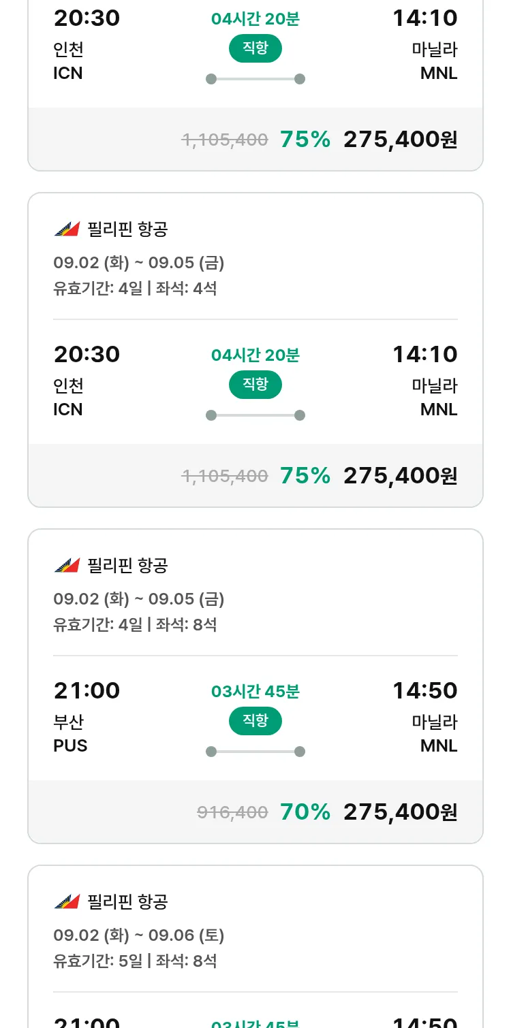Tap 직항 badge on the 4-seat Incheon card

pos(255,384)
